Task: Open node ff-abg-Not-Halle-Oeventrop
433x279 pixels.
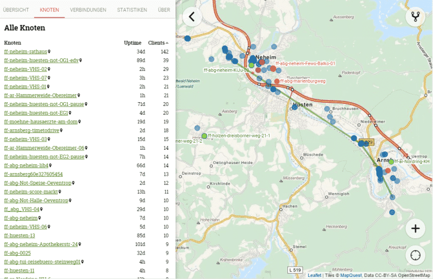Action: click(x=36, y=201)
